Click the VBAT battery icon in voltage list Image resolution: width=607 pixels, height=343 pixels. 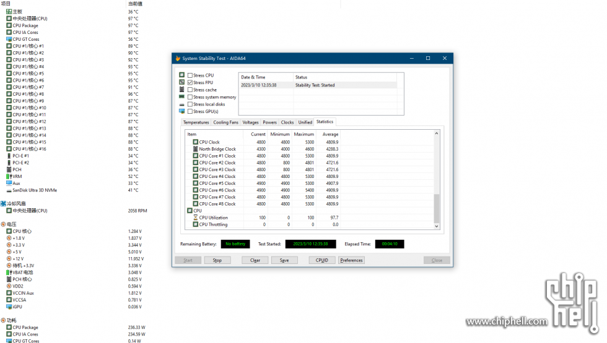(x=9, y=272)
